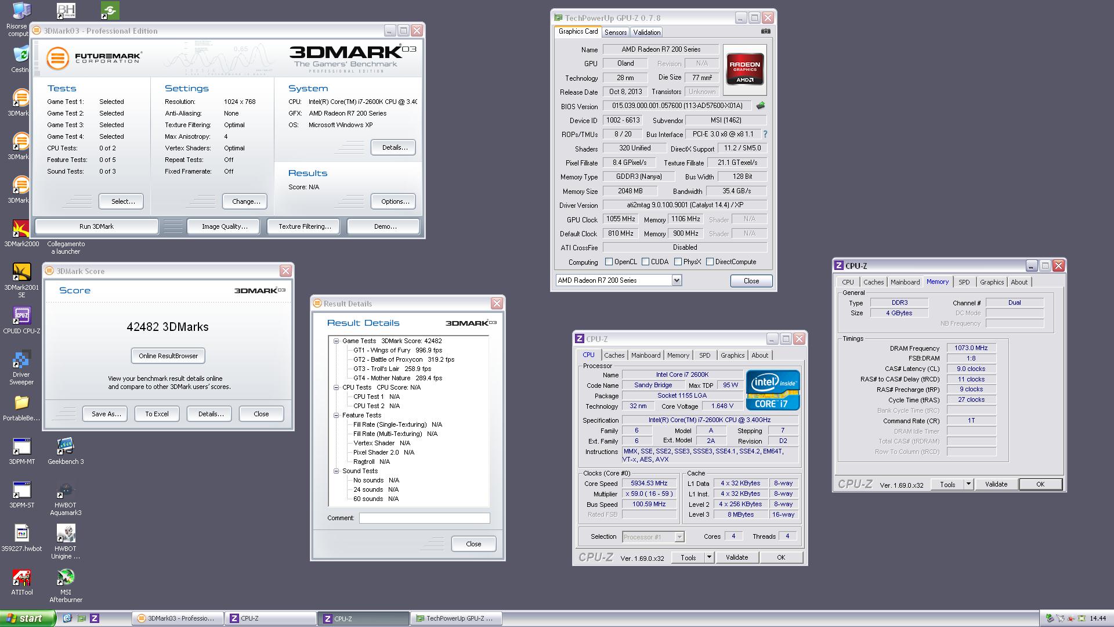Toggle the CUDA checkbox
The width and height of the screenshot is (1114, 627).
[645, 262]
